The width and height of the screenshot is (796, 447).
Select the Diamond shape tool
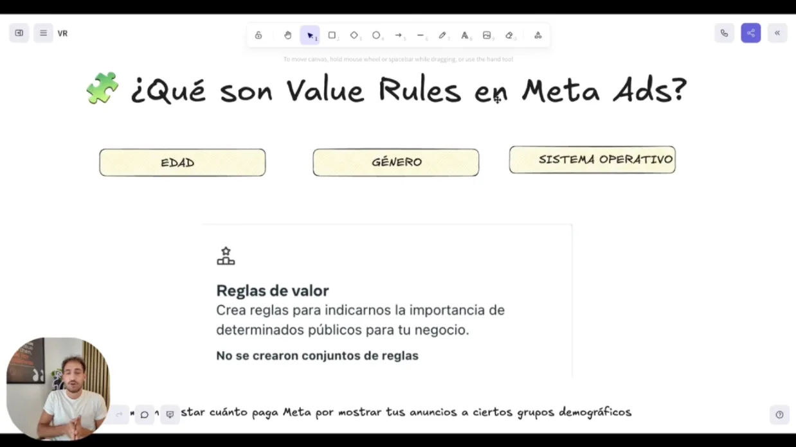click(x=354, y=35)
